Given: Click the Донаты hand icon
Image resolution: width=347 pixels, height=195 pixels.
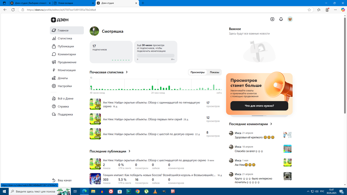Looking at the screenshot, I should point(54,78).
